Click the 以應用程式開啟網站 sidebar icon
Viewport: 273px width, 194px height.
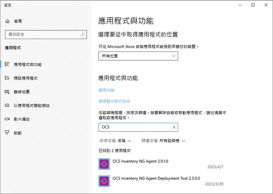pos(7,105)
